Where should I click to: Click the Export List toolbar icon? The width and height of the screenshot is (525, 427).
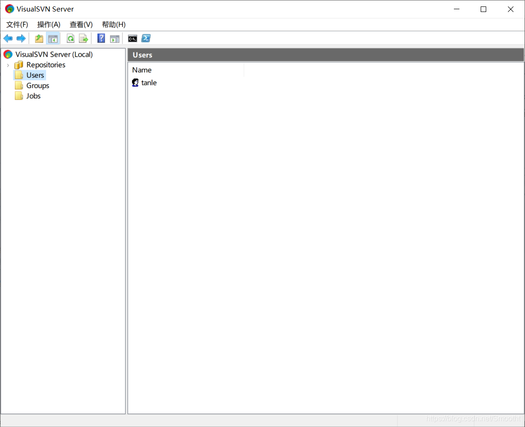84,38
